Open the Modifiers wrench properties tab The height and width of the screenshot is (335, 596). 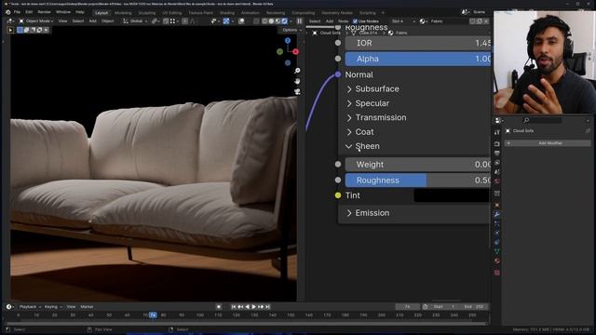(496, 214)
